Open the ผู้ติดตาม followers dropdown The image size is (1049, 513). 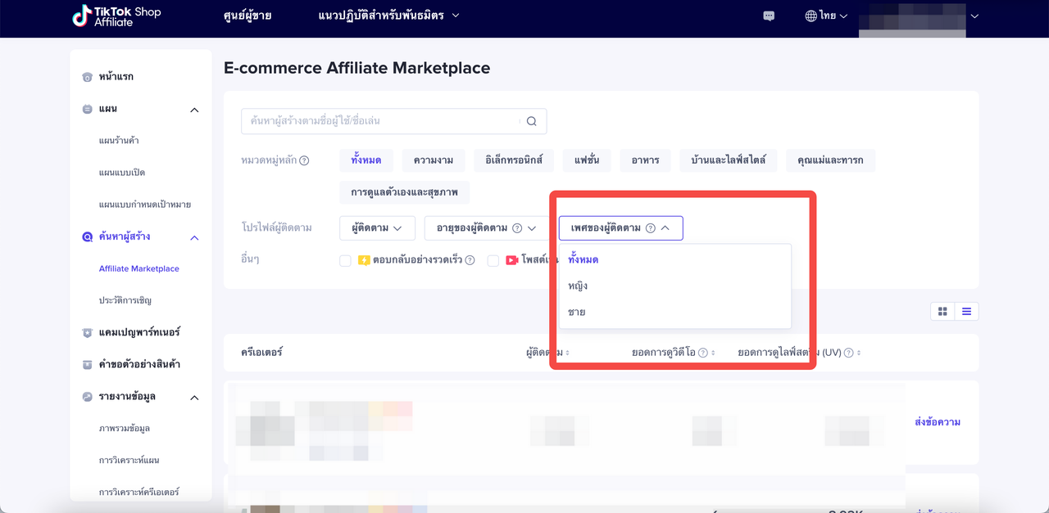tap(377, 228)
